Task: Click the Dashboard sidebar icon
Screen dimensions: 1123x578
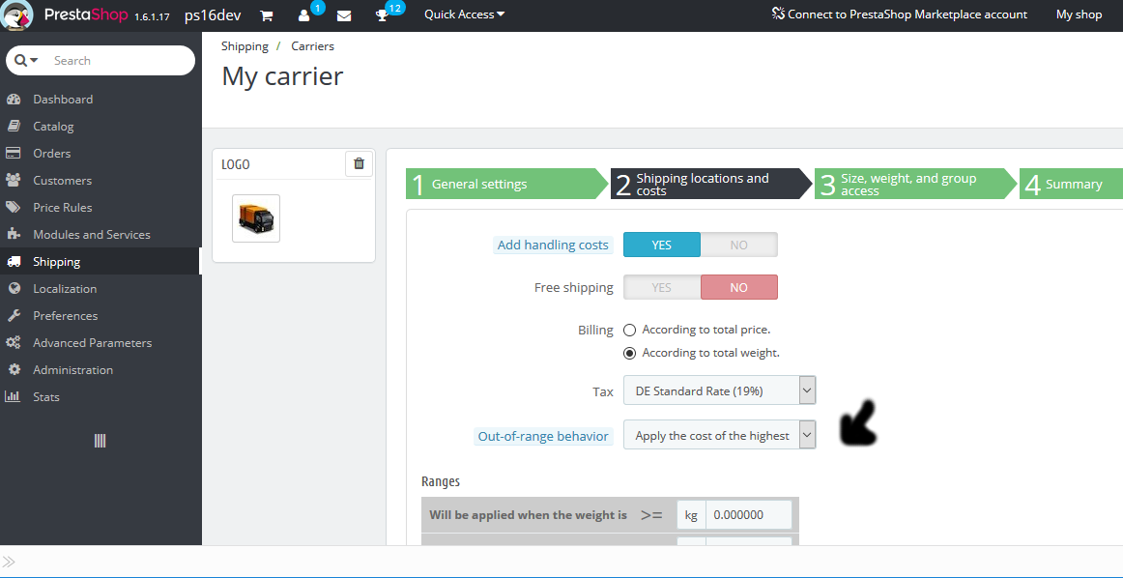Action: coord(13,100)
